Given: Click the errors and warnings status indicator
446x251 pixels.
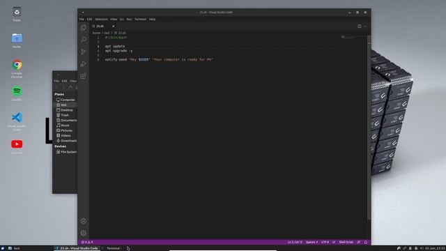Looking at the screenshot, I should (87, 242).
